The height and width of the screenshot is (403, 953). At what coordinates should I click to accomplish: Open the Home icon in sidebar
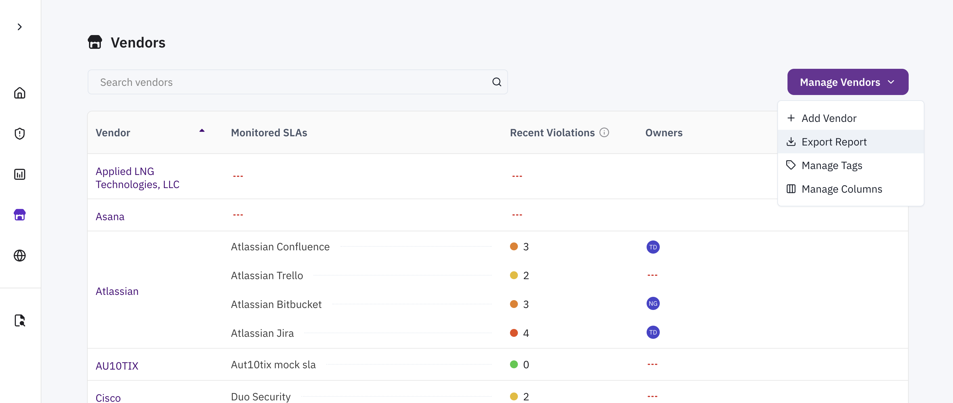coord(20,93)
